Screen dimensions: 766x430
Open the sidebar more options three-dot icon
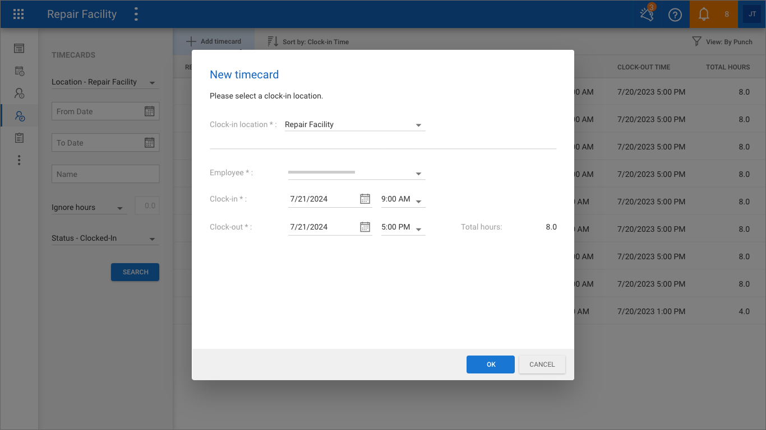click(19, 160)
